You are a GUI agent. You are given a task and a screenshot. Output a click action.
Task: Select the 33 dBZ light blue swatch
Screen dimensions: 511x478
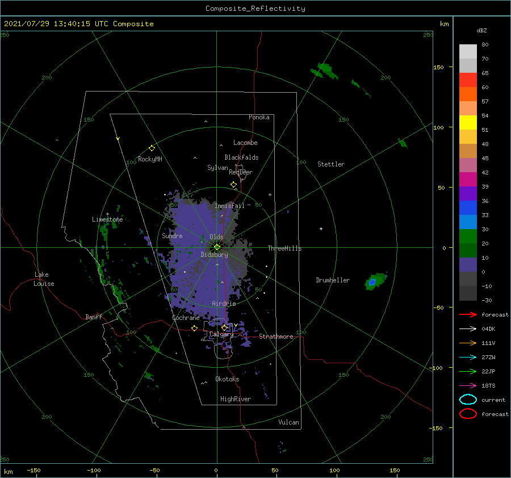[x=468, y=222]
